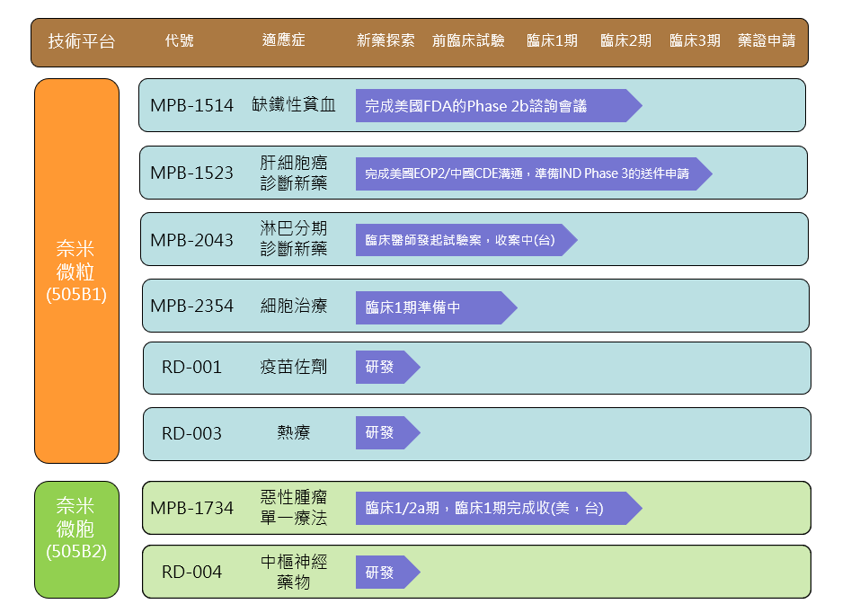The width and height of the screenshot is (851, 613).
Task: Select the 前臨床試驗 stage header
Action: pyautogui.click(x=468, y=40)
